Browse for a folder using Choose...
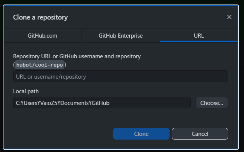The image size is (244, 152). tap(212, 102)
